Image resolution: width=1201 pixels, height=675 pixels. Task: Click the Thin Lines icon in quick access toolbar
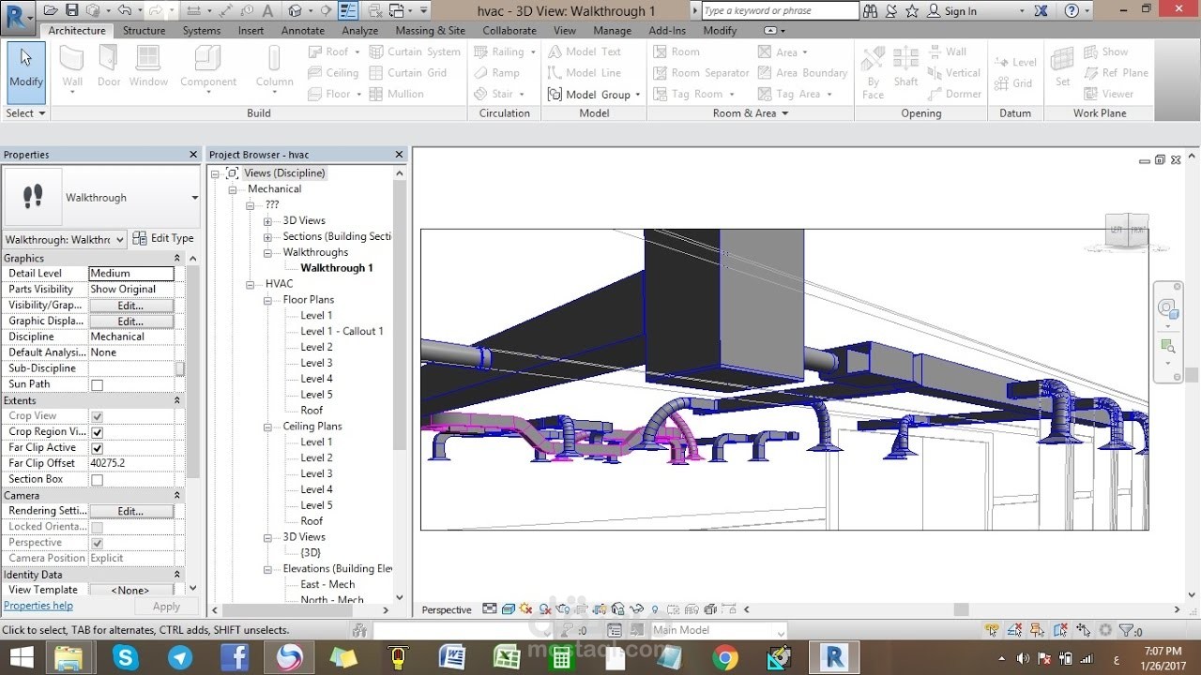[x=348, y=10]
